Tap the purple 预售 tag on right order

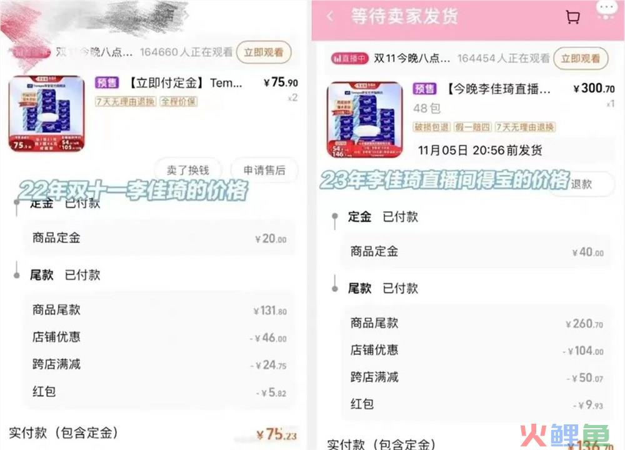pyautogui.click(x=424, y=89)
